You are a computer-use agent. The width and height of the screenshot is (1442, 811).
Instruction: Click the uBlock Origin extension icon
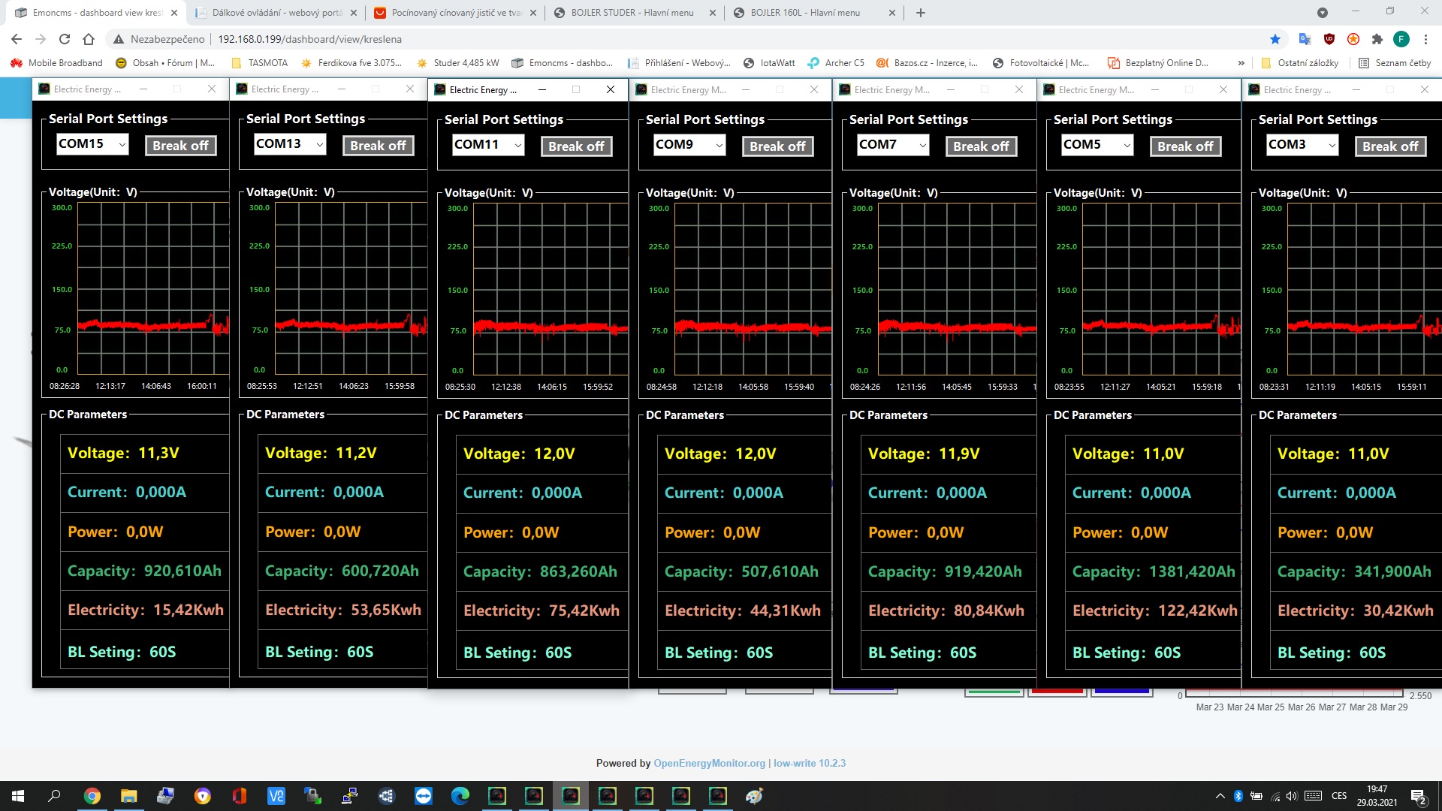1329,39
